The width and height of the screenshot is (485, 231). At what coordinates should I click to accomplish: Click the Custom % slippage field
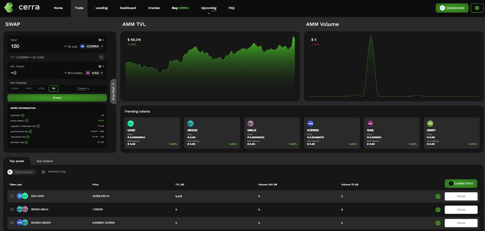83,88
